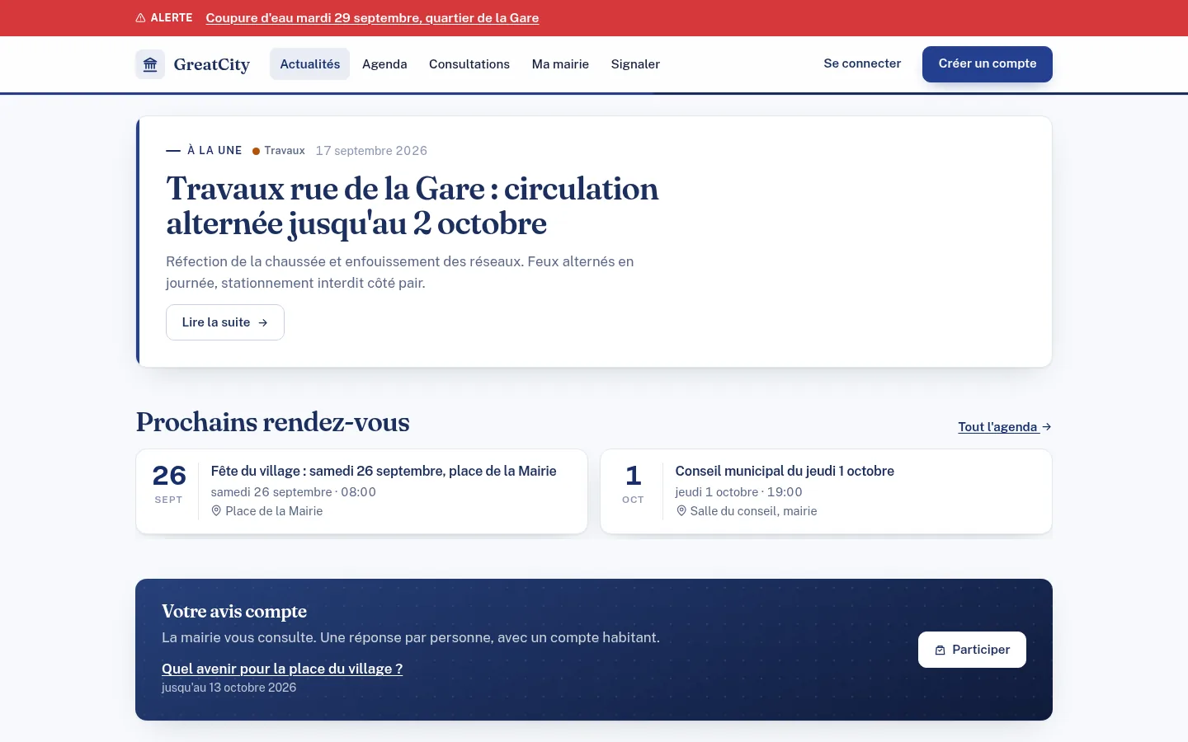Image resolution: width=1188 pixels, height=742 pixels.
Task: Select Ma mairie in the navigation
Action: [x=560, y=64]
